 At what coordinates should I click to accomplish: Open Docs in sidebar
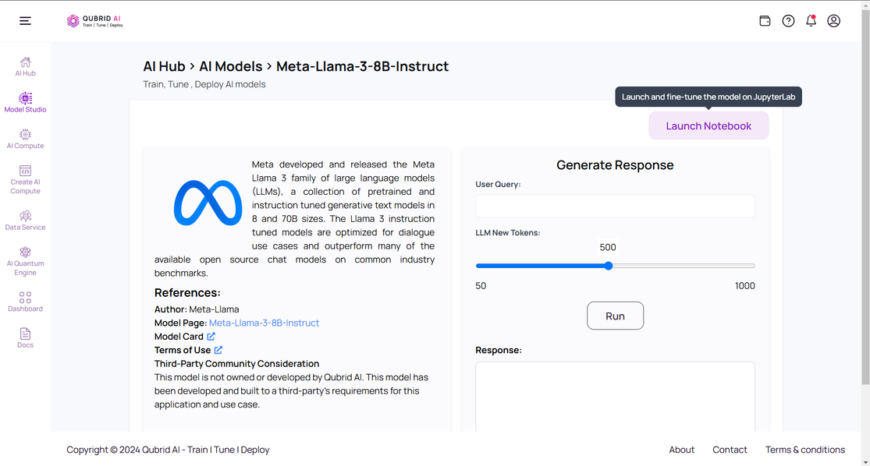point(25,338)
